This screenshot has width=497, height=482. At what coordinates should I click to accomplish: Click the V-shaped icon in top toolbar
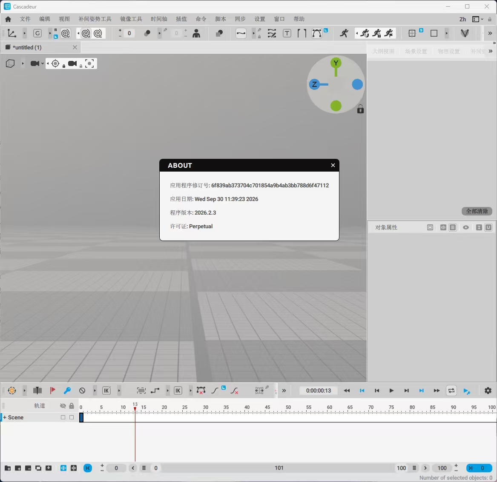coord(465,33)
